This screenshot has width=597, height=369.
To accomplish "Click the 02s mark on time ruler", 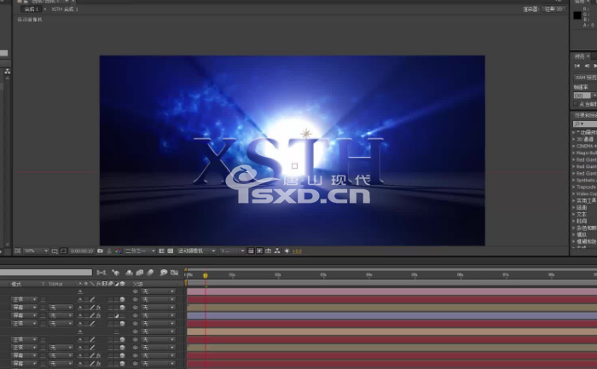I will click(x=278, y=275).
